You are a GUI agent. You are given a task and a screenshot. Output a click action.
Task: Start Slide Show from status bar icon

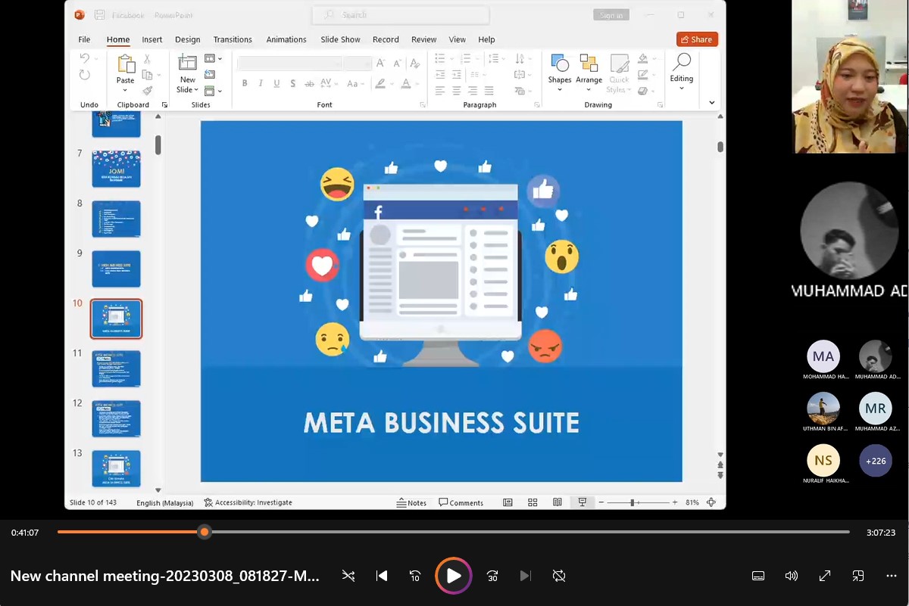point(582,502)
